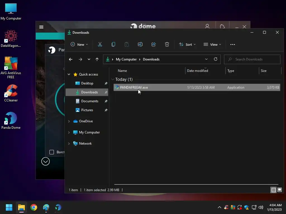
Task: Open the Sort dropdown menu
Action: 187,44
